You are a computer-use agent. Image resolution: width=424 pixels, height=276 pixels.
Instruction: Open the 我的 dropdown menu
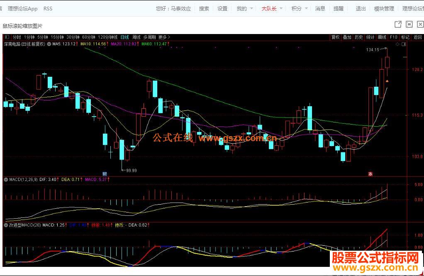coord(245,9)
